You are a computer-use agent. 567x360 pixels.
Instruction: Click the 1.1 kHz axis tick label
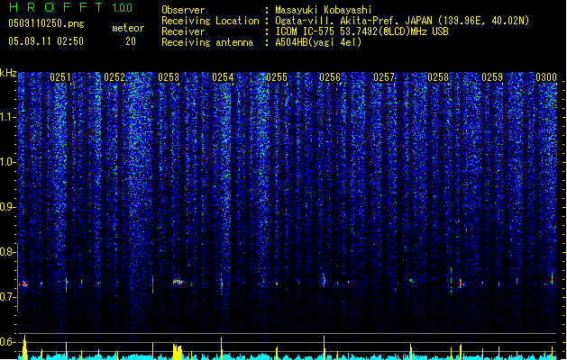[8, 117]
